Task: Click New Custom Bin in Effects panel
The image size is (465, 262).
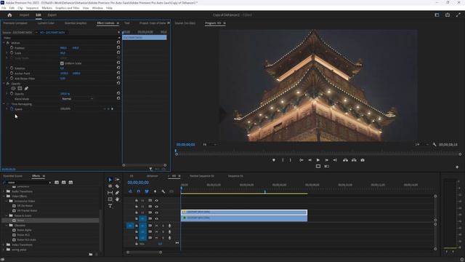Action: (x=90, y=254)
